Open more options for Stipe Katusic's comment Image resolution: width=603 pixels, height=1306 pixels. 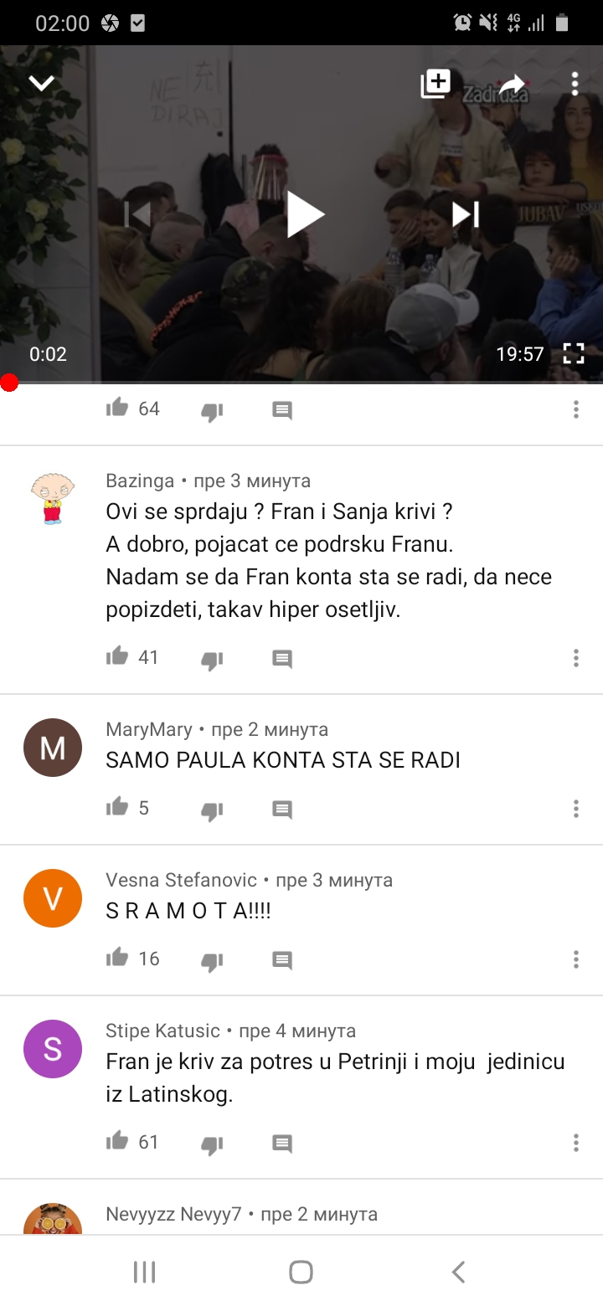[576, 1143]
